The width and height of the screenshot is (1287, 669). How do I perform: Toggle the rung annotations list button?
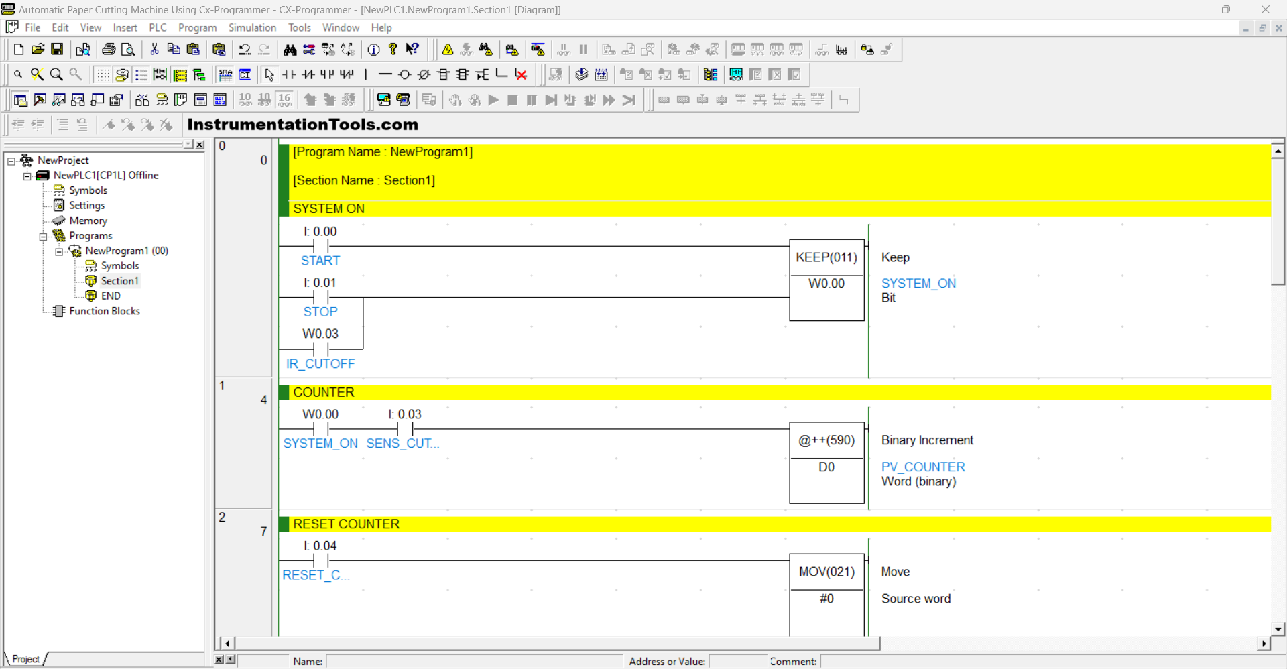tap(141, 74)
